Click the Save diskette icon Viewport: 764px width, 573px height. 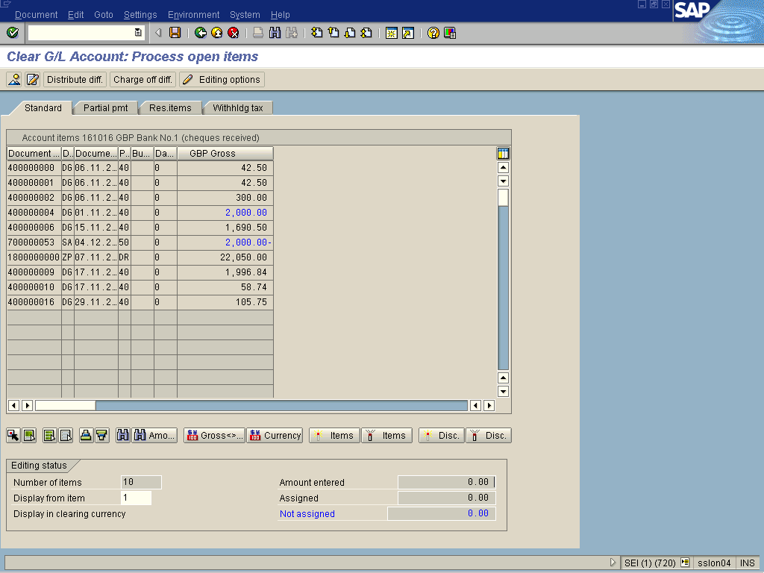[175, 33]
